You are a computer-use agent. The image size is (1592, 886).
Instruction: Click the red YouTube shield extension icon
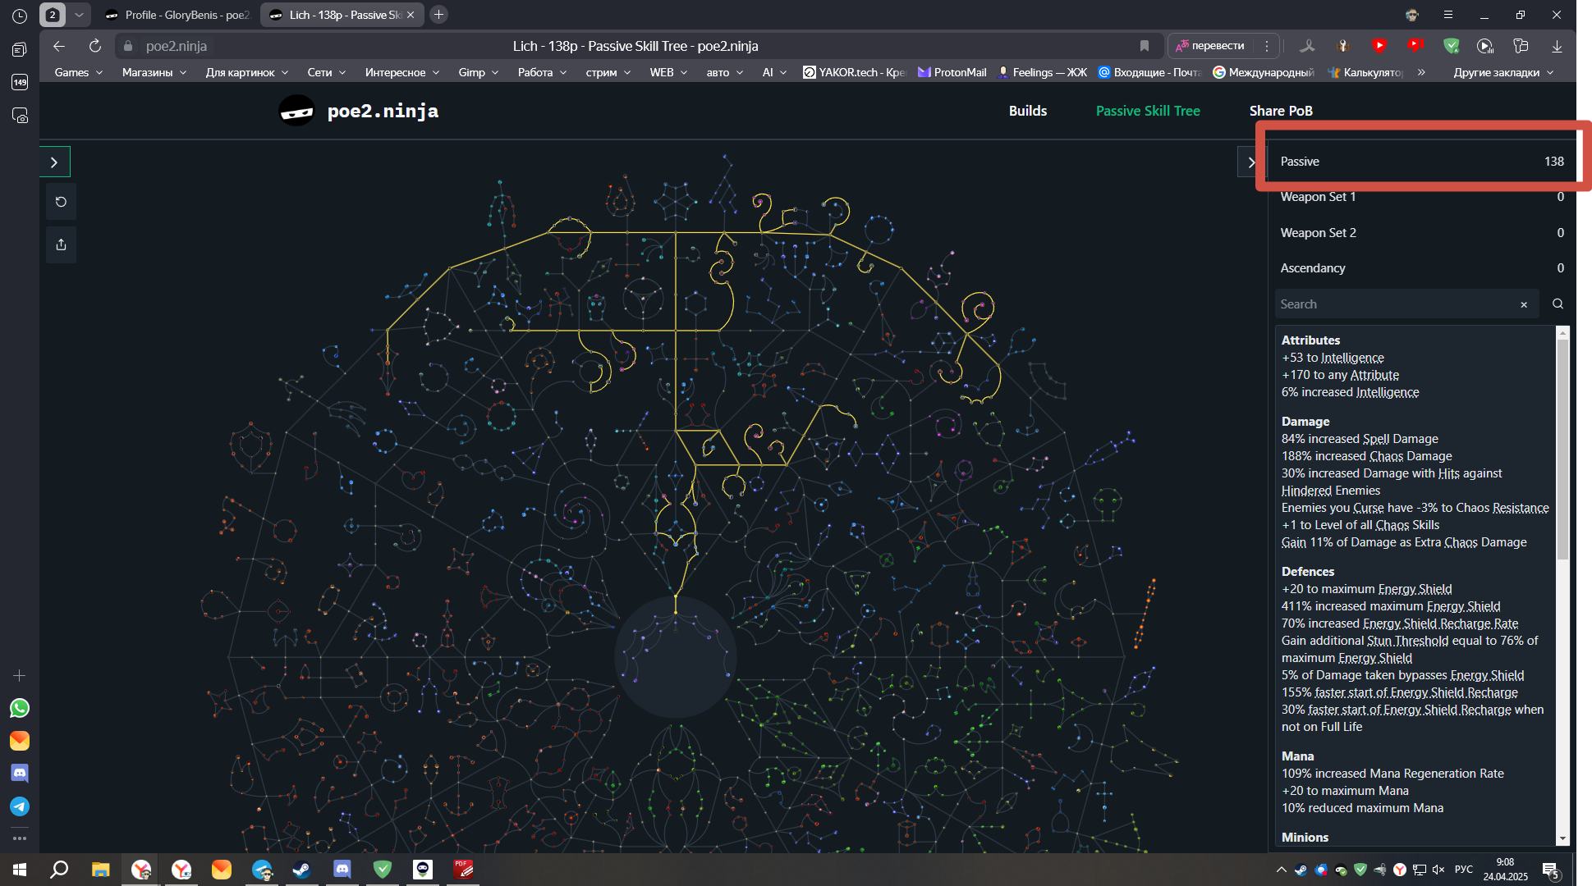click(1379, 46)
